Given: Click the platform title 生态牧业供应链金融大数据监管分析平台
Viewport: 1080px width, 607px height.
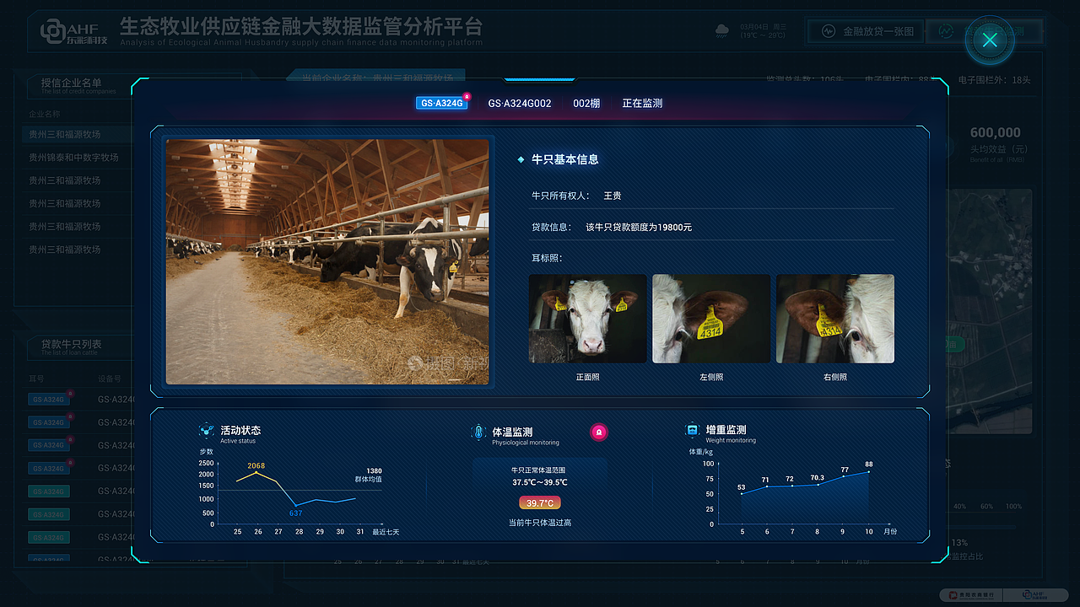Looking at the screenshot, I should point(301,25).
